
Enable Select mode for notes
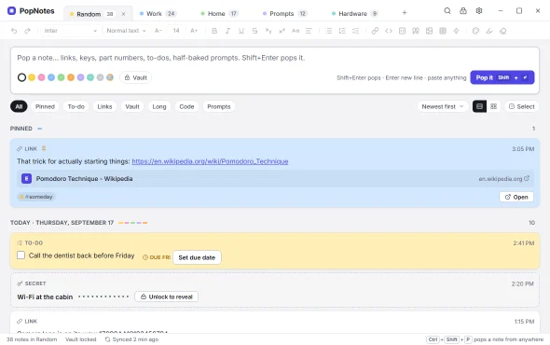[x=522, y=106]
